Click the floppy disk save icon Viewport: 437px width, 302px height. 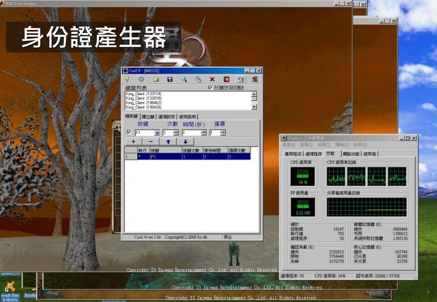(x=170, y=79)
